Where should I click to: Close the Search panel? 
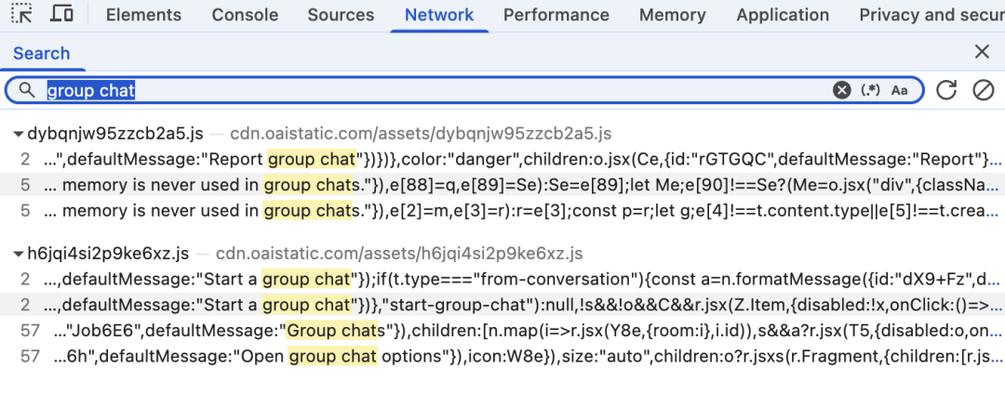[x=982, y=52]
